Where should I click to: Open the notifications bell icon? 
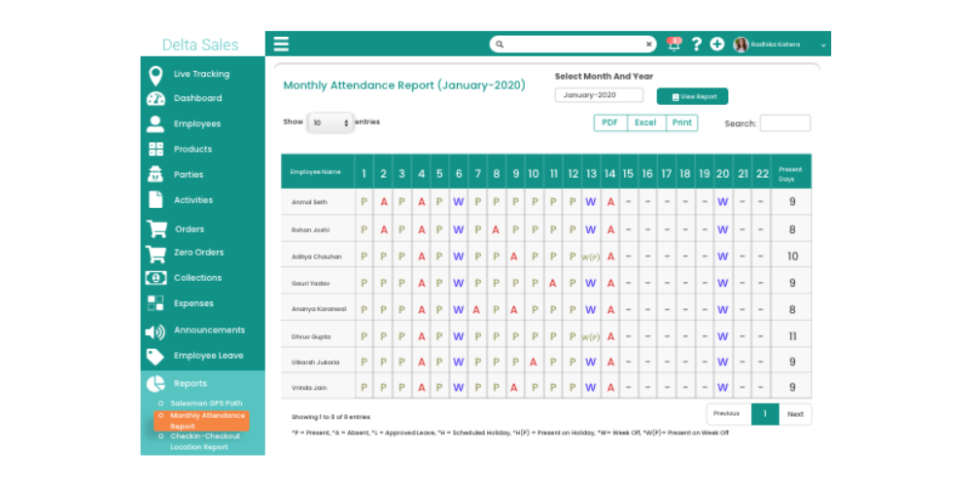click(674, 44)
